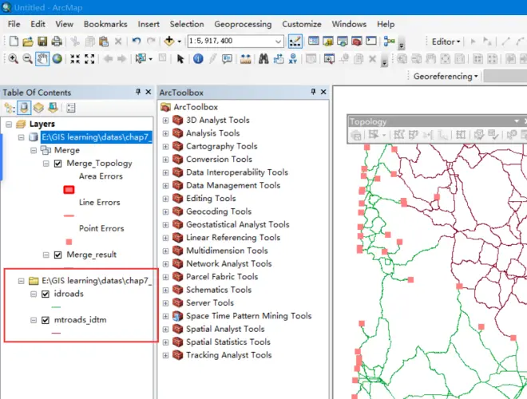Image resolution: width=527 pixels, height=399 pixels.
Task: Toggle Merge_result layer visibility checkbox
Action: tap(57, 255)
